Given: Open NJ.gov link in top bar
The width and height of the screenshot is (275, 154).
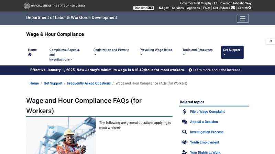Looking at the screenshot, I should [x=164, y=8].
